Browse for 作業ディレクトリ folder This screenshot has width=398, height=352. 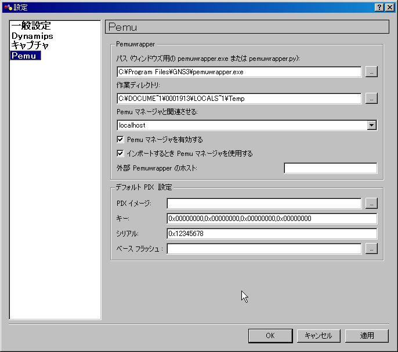[x=371, y=99]
